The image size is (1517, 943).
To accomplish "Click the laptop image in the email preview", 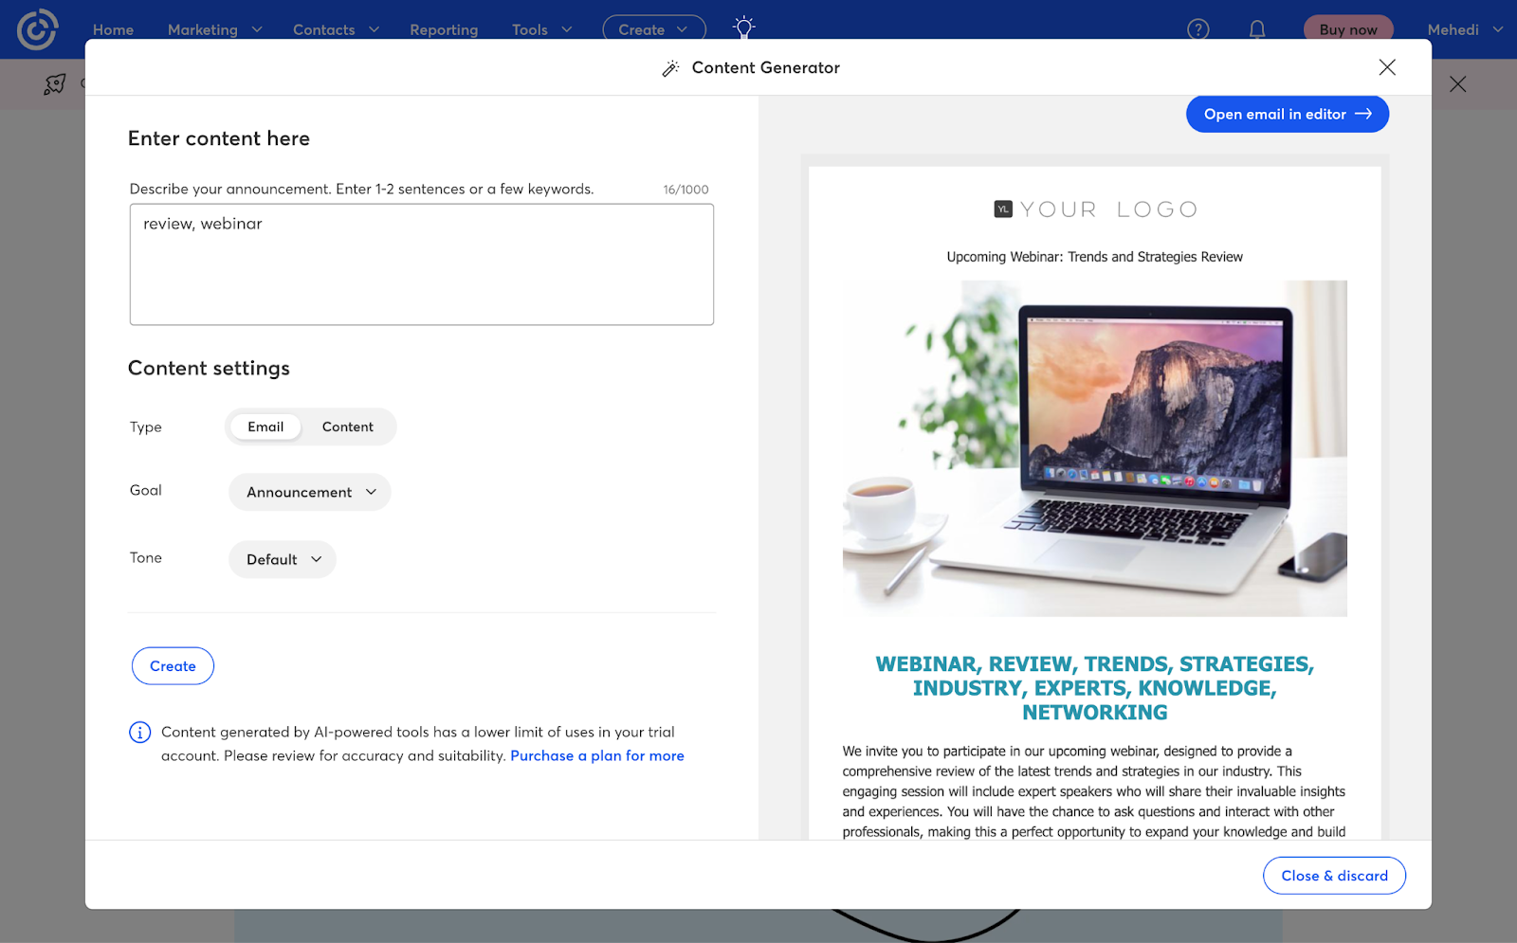I will coord(1095,448).
